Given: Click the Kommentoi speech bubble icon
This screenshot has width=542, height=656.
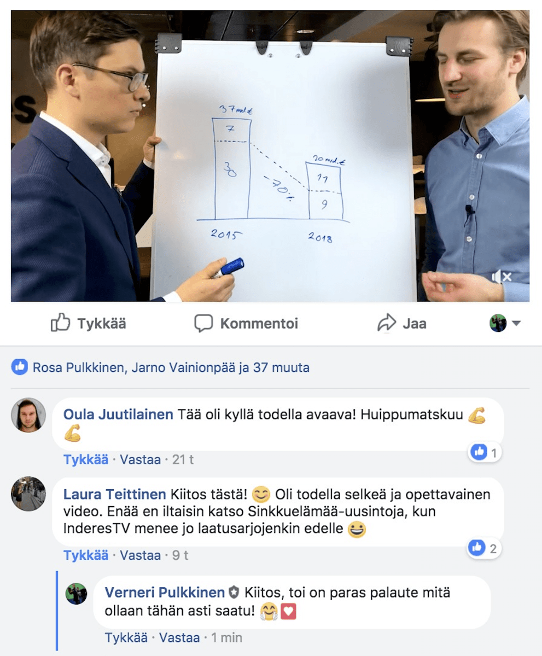Looking at the screenshot, I should 203,324.
